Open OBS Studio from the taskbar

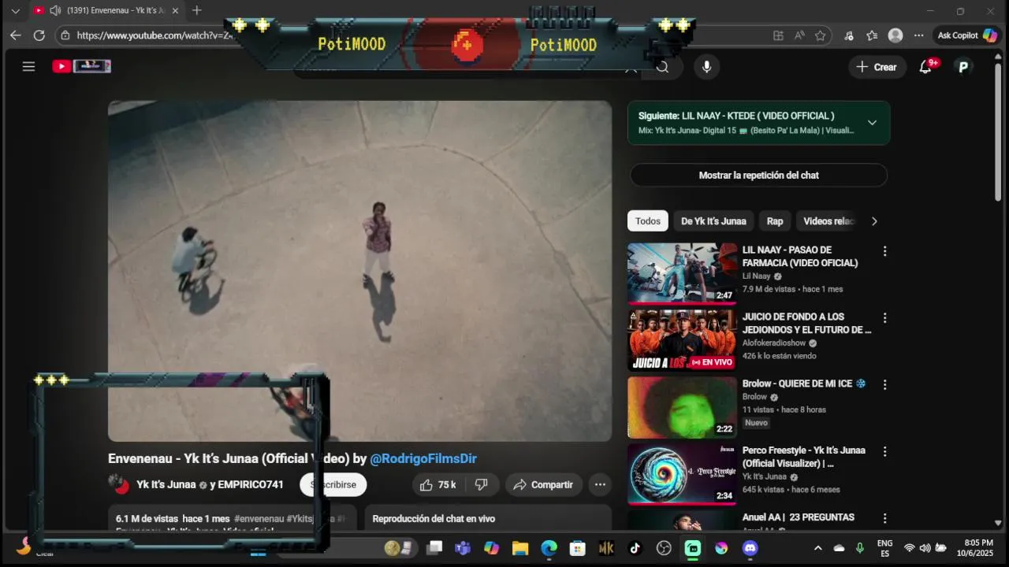(x=664, y=548)
